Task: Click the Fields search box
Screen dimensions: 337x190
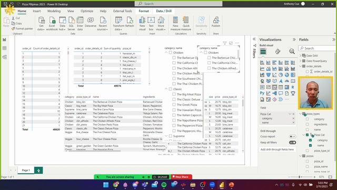Action: [x=317, y=48]
